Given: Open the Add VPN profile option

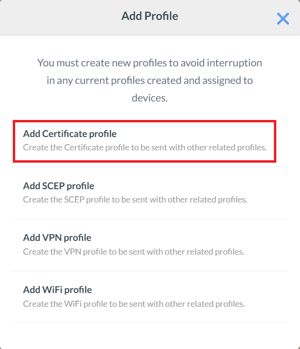Looking at the screenshot, I should coord(57,238).
